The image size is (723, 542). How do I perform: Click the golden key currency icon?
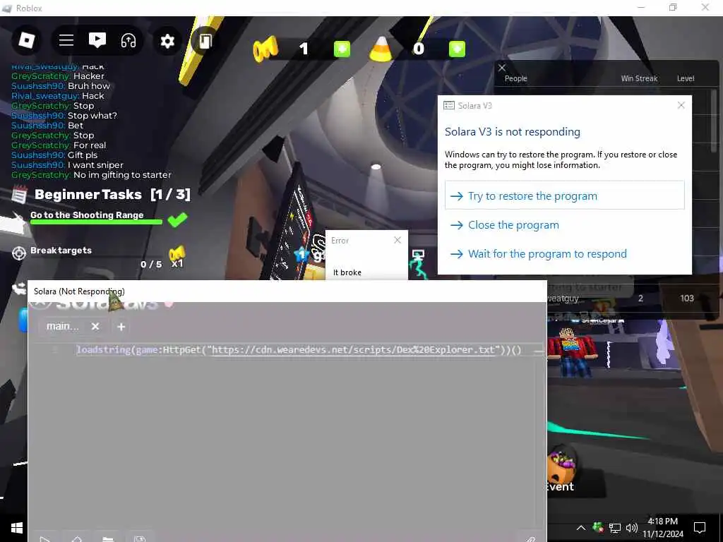(x=265, y=49)
